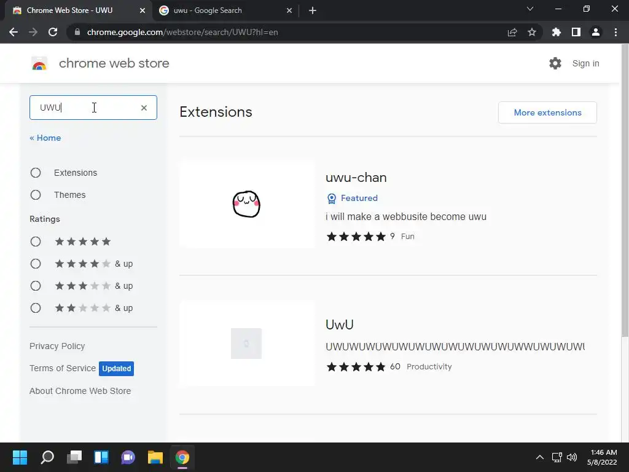The height and width of the screenshot is (472, 629).
Task: Filter by two stars & up
Action: [x=36, y=308]
